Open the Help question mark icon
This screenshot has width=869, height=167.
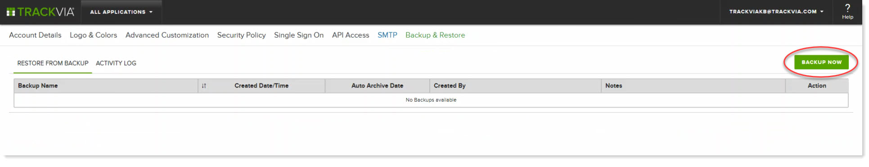[x=847, y=12]
